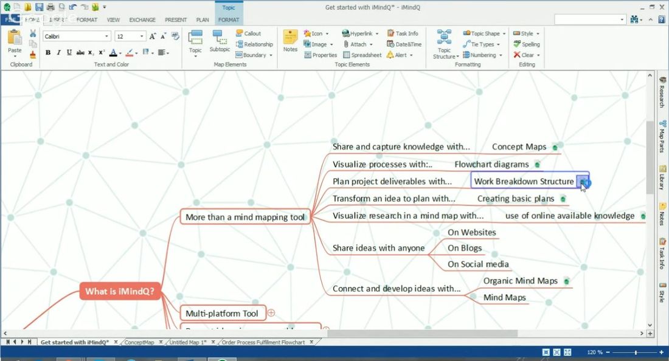
Task: Click the Cut scissors icon
Action: [33, 33]
